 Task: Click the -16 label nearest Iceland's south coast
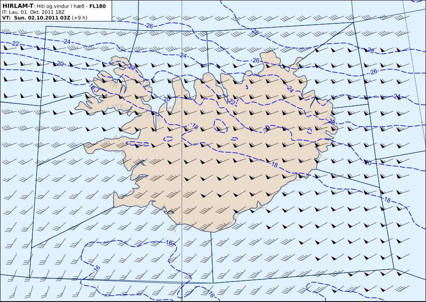(x=169, y=242)
